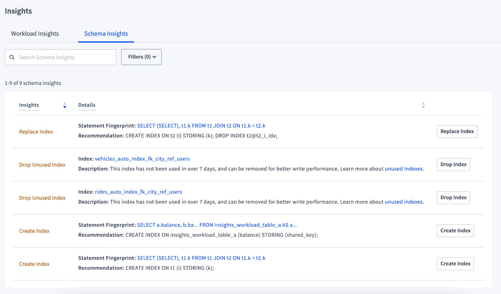Screen dimensions: 501x294
Task: Open the SELECT a.balance statement fingerprint link
Action: click(217, 225)
